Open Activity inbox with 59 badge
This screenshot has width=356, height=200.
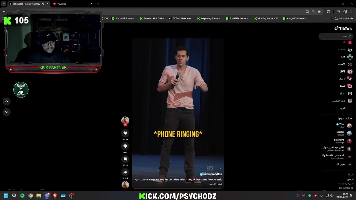click(350, 86)
